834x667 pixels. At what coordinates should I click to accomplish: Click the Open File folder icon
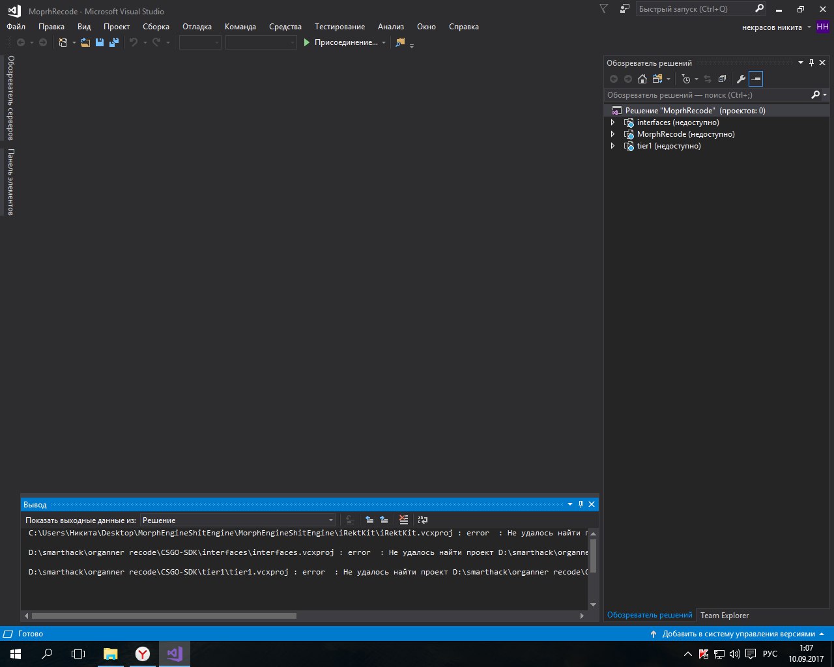click(x=85, y=42)
